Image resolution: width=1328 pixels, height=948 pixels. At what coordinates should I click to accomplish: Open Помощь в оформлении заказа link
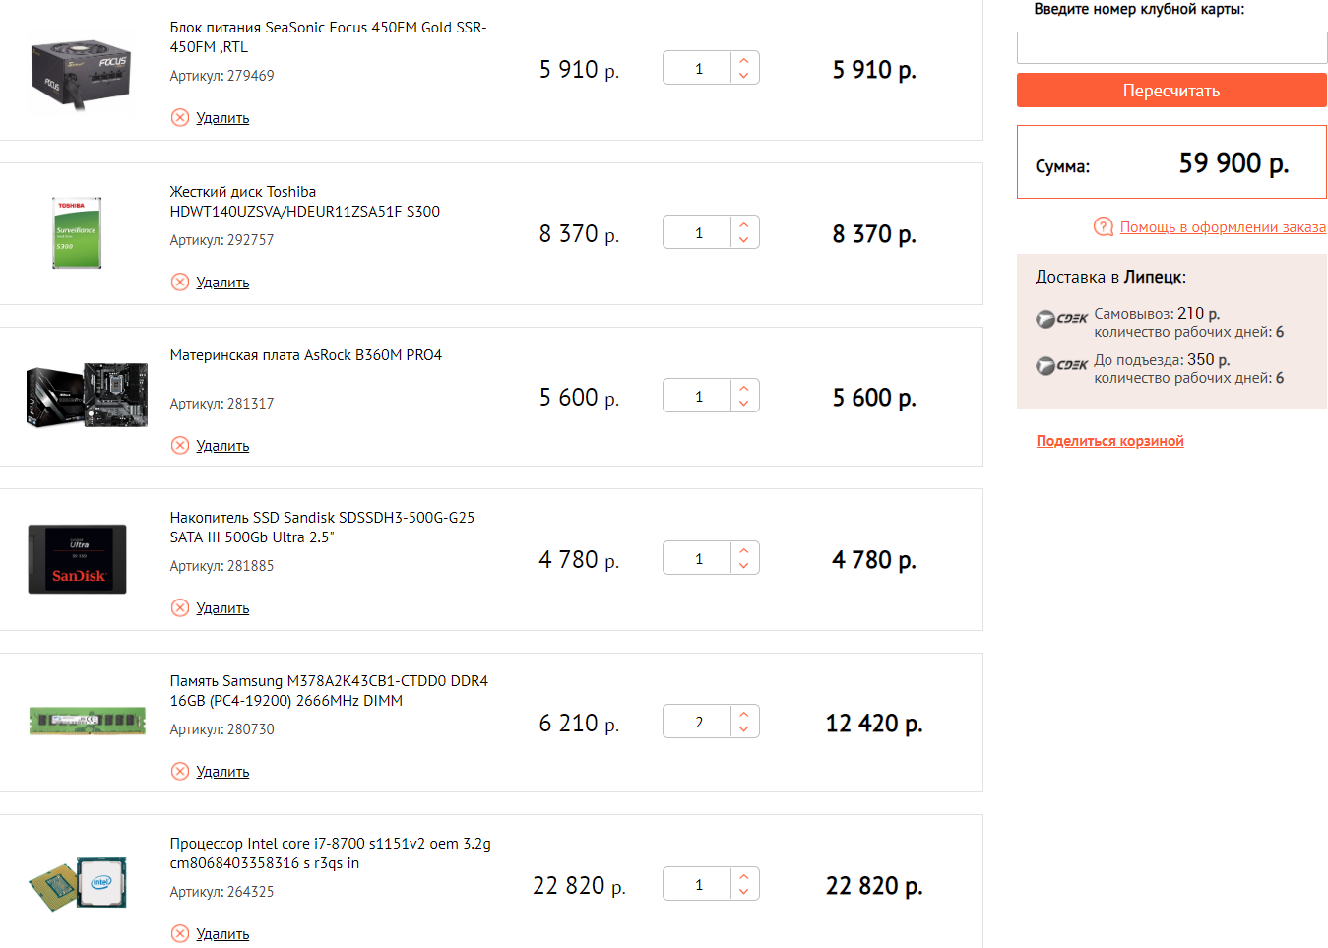click(x=1223, y=227)
